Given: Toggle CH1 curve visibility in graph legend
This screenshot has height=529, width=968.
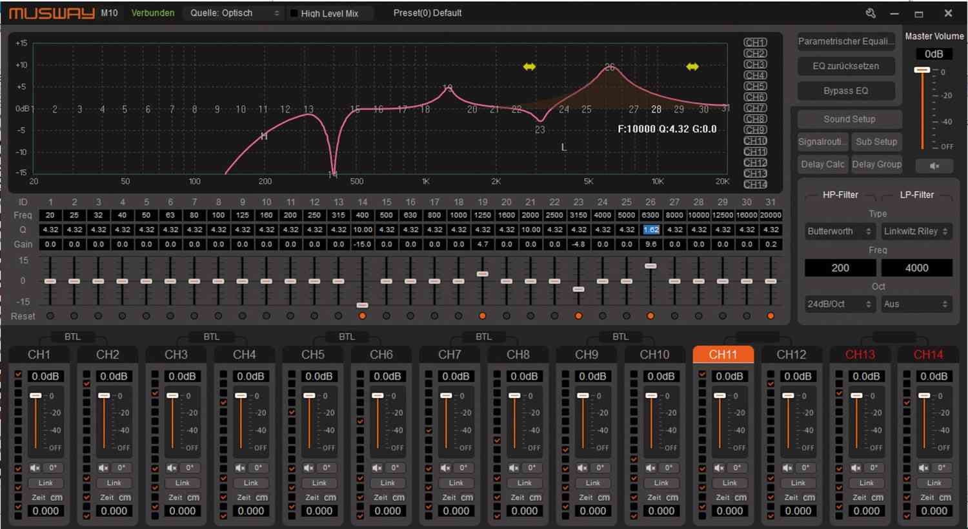Looking at the screenshot, I should [755, 43].
